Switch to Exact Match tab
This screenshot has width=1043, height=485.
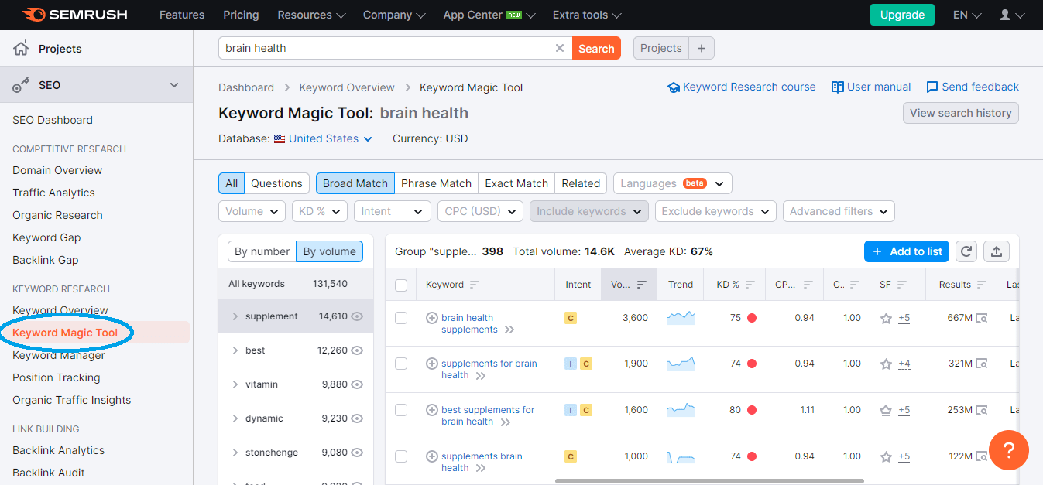tap(516, 183)
